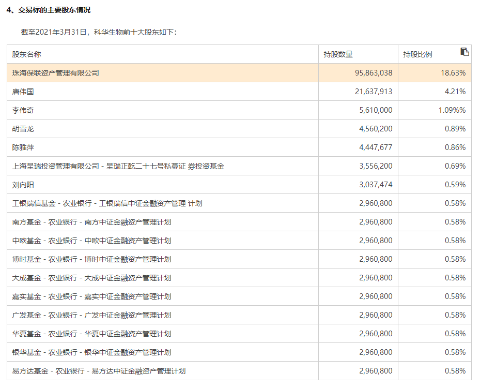Select share count 4,560,200
Screen dimensions: 480x388
coord(376,129)
